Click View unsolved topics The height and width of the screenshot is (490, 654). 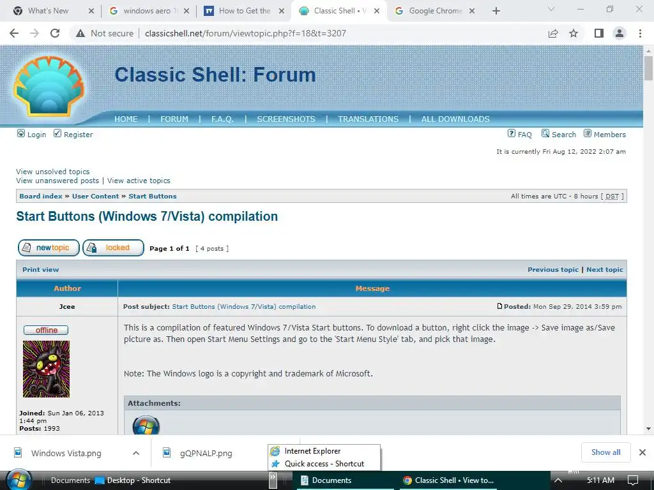(53, 172)
